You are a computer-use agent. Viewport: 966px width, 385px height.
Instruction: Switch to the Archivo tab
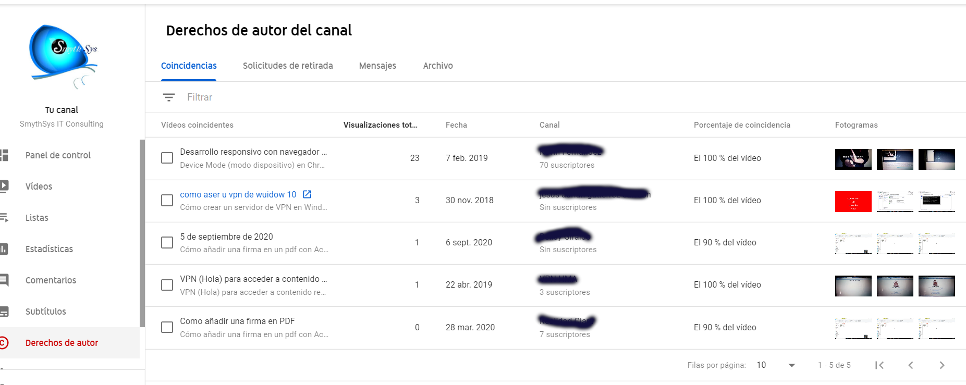438,66
